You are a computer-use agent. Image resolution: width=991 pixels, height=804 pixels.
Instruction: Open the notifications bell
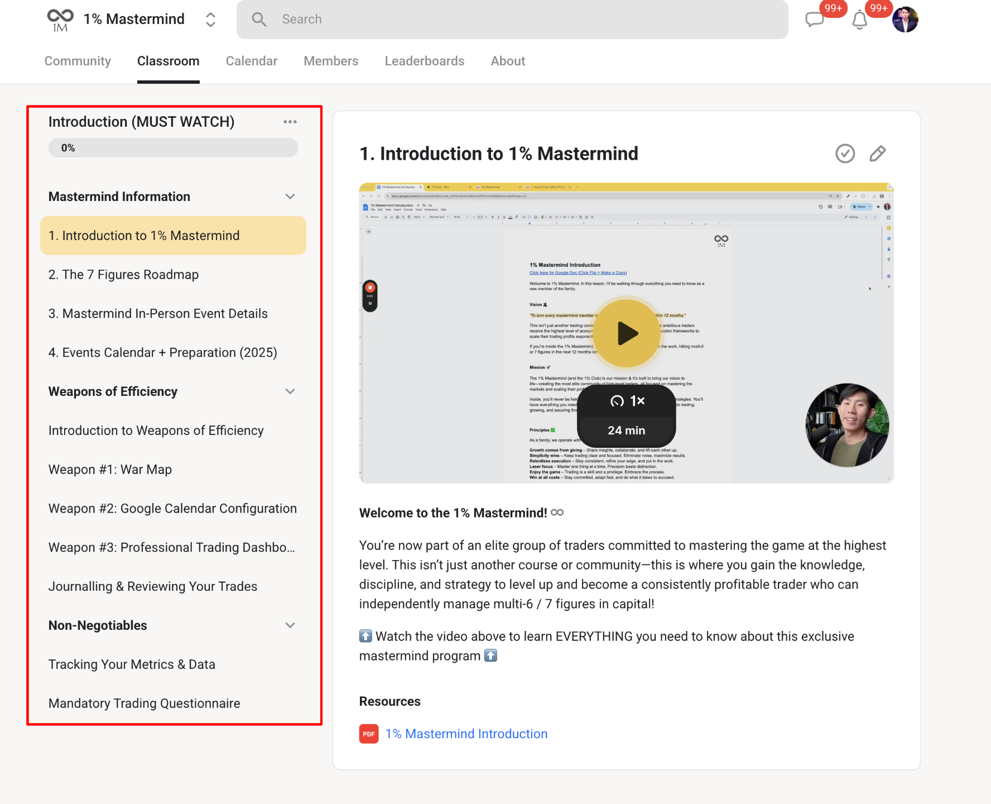860,20
